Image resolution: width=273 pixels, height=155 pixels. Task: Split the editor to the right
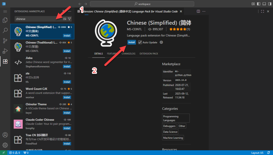click(x=198, y=11)
